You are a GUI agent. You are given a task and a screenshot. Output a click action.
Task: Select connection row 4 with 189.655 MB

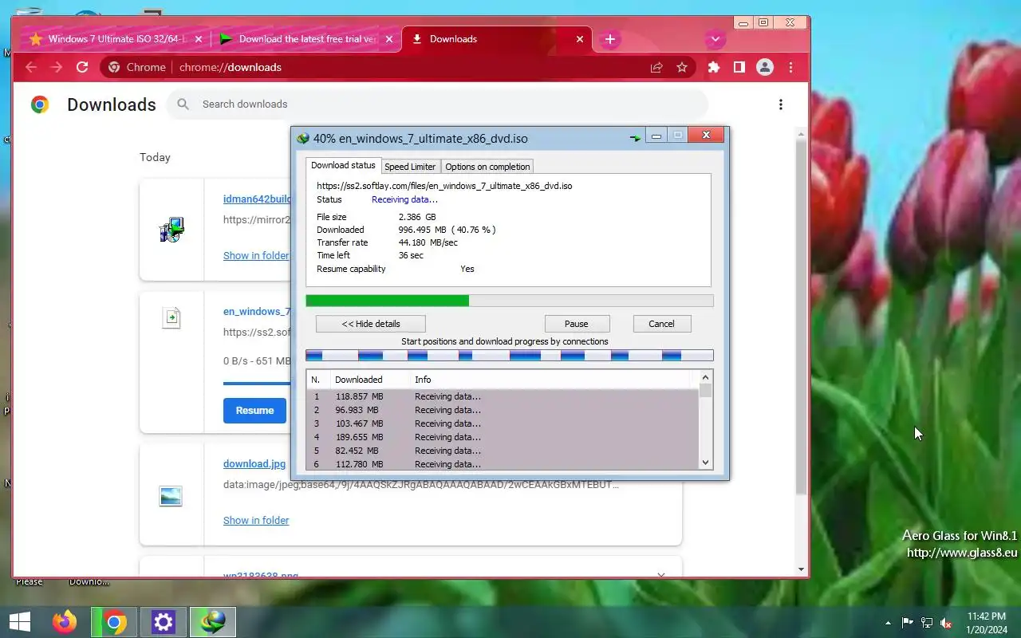coord(503,437)
